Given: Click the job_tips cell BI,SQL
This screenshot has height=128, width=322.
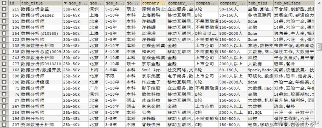Looking at the screenshot, I should [260, 113].
